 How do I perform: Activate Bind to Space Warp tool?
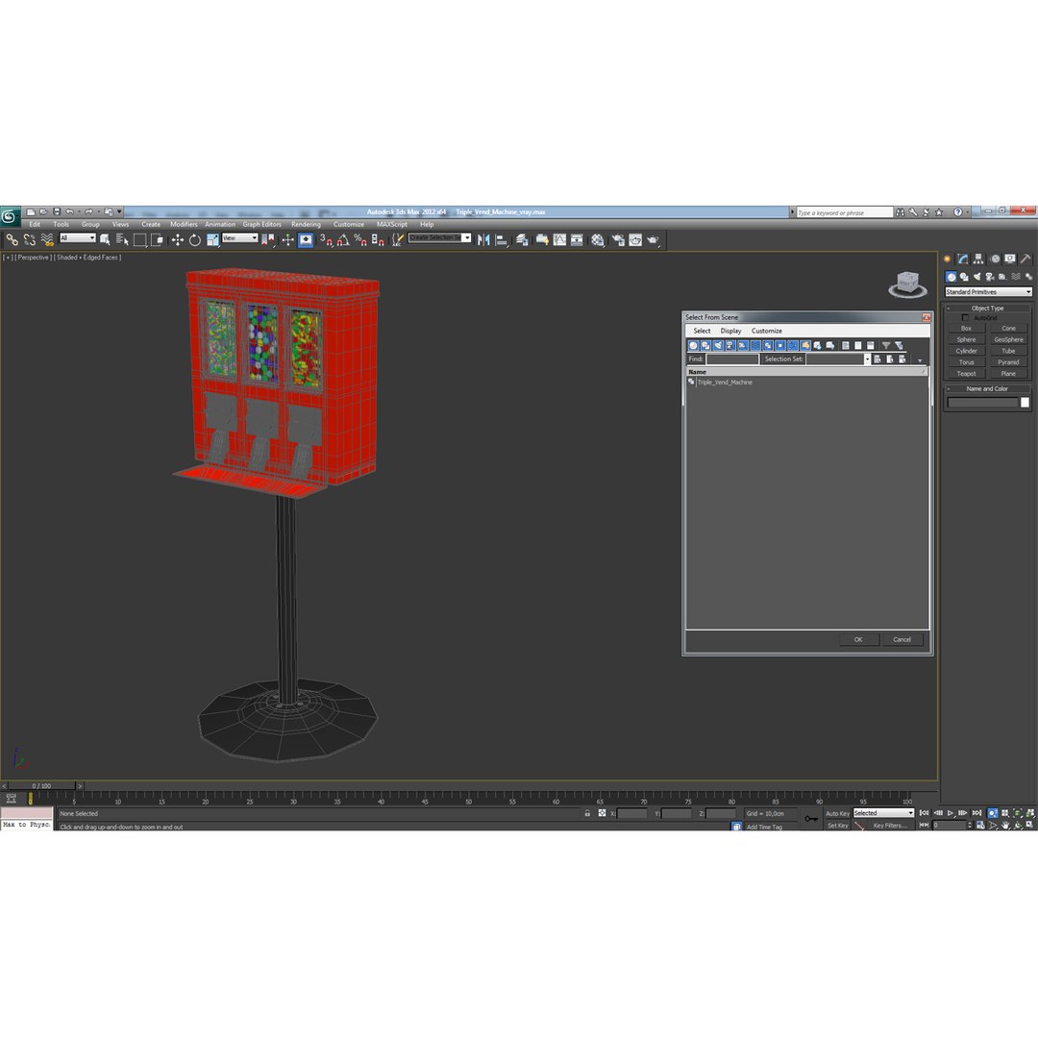(x=47, y=239)
